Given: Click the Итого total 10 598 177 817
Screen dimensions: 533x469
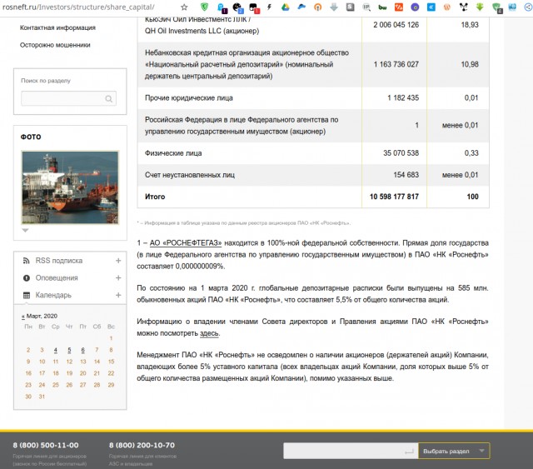Looking at the screenshot, I should click(394, 197).
